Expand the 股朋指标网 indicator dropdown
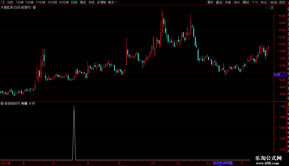This screenshot has width=289, height=166. (x=2, y=103)
